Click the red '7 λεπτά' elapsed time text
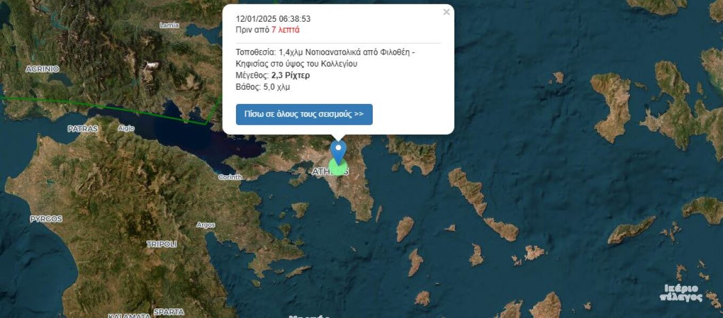 pos(285,30)
